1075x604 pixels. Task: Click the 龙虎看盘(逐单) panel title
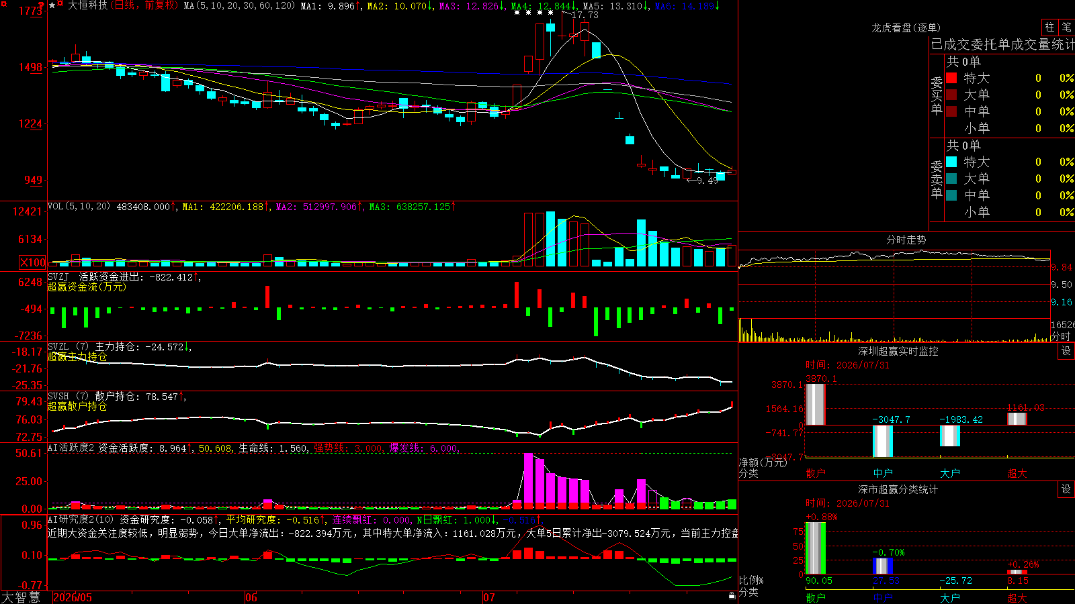906,28
